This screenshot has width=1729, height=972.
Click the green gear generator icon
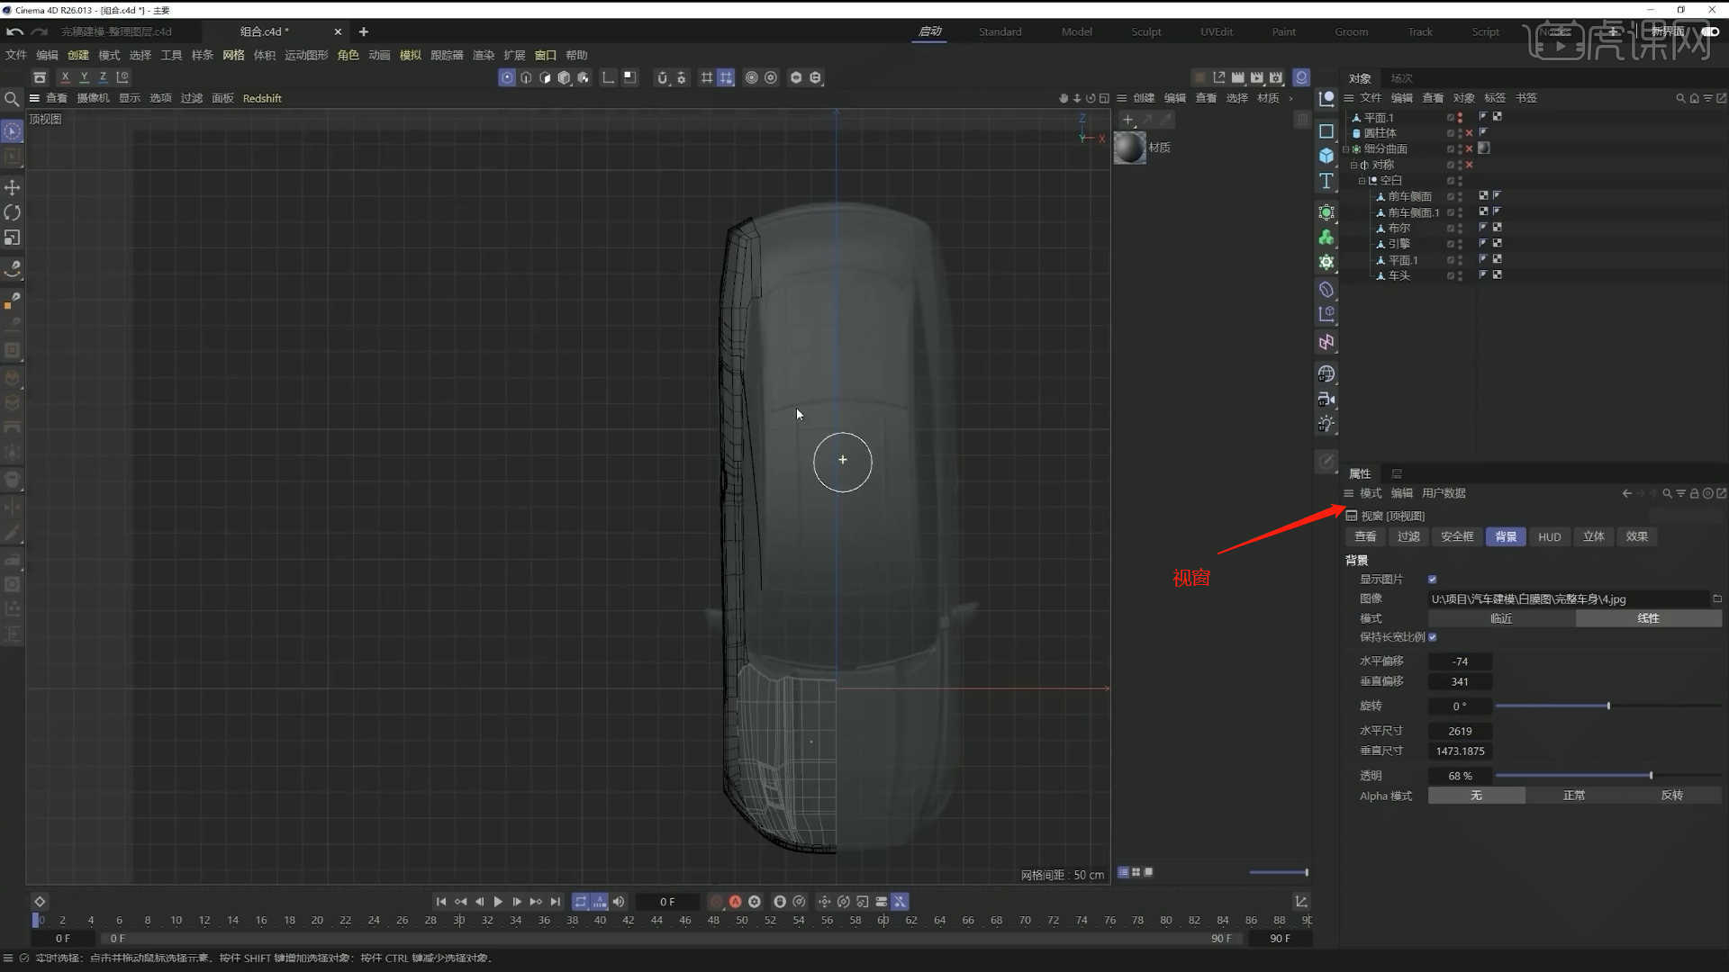coord(1326,262)
